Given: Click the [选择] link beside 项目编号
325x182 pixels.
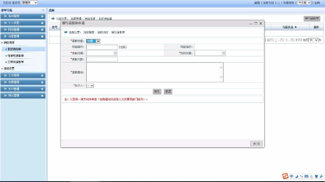Looking at the screenshot, I should pos(123,47).
